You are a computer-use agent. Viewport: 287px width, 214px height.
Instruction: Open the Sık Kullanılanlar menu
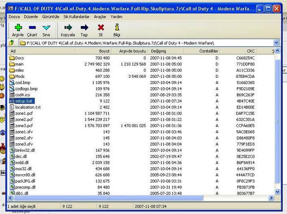pyautogui.click(x=77, y=17)
